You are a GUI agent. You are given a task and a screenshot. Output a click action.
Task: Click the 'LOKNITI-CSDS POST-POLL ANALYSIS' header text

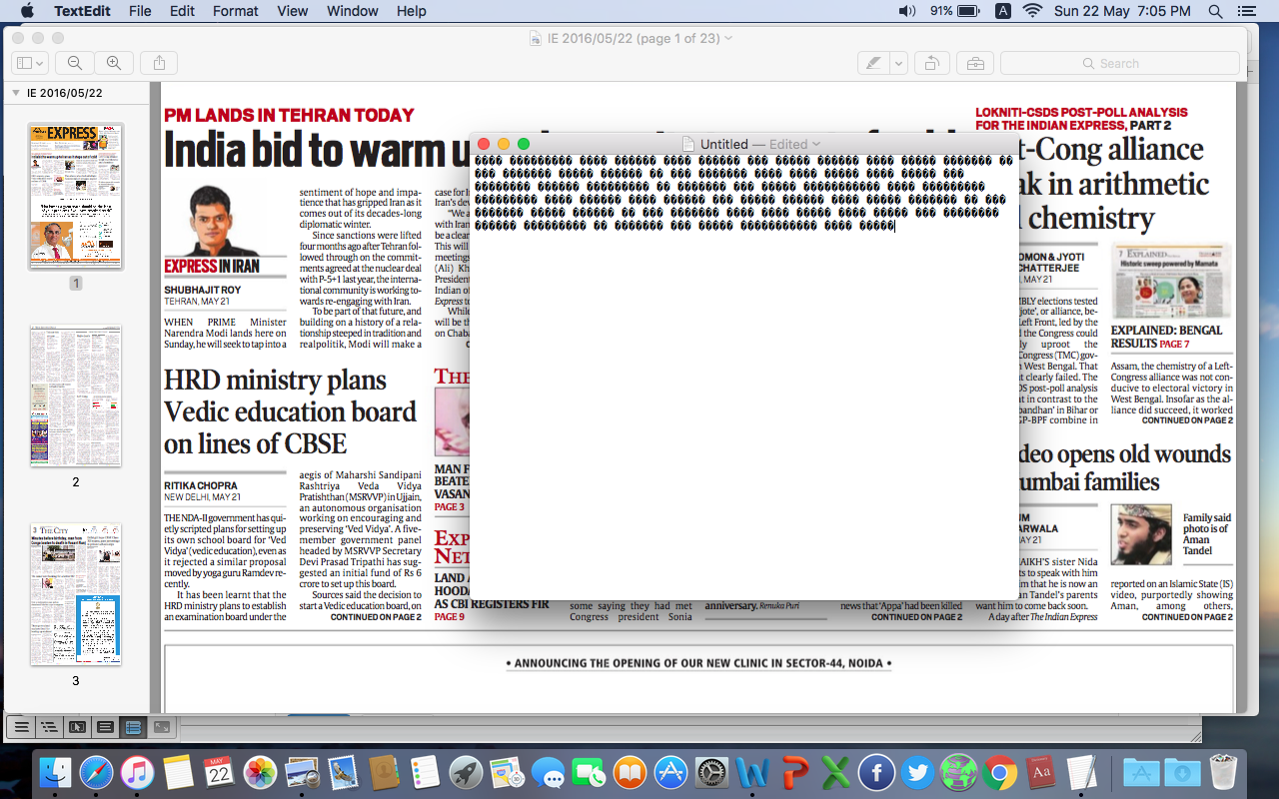(1081, 113)
